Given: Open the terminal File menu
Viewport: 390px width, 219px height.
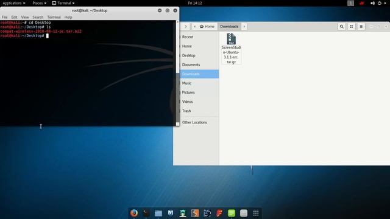Looking at the screenshot, I should [5, 17].
